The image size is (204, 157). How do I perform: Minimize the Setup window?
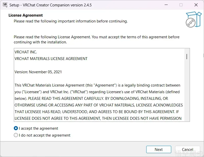pos(166,5)
